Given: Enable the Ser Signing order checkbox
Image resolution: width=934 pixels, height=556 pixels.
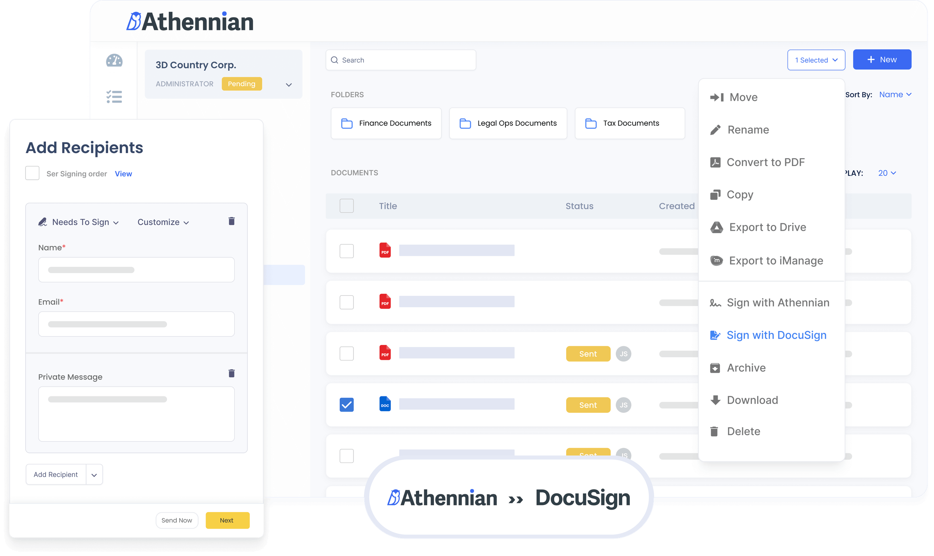Looking at the screenshot, I should pos(32,173).
